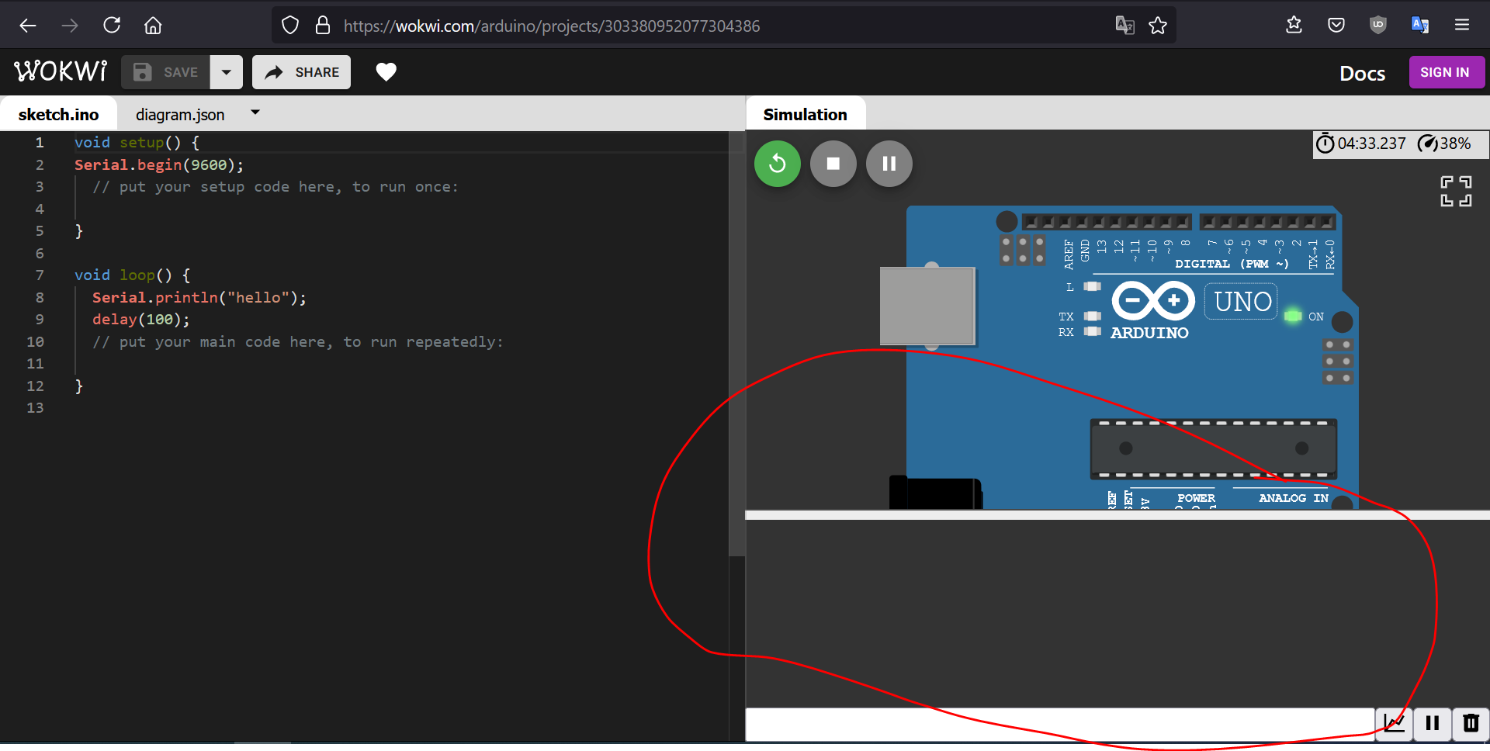This screenshot has height=751, width=1490.
Task: Open the diagram.json tab dropdown menu
Action: pyautogui.click(x=255, y=112)
